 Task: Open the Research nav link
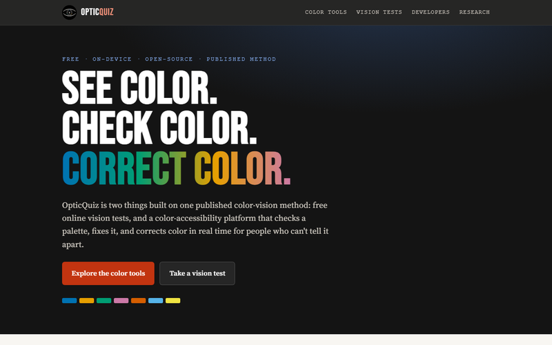474,12
